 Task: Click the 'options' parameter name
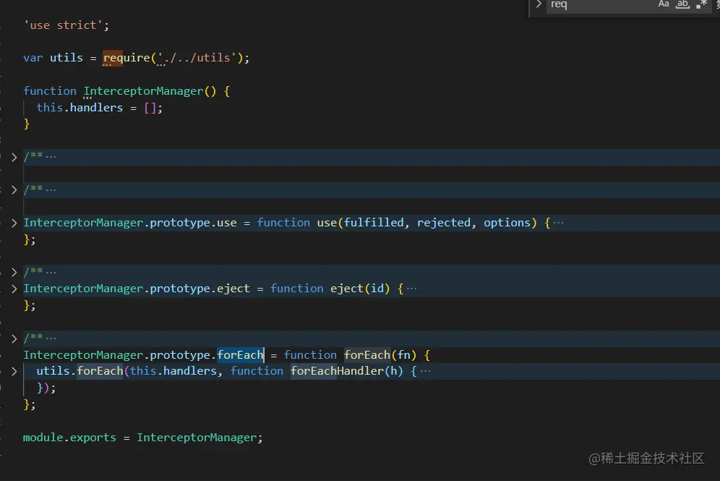pos(507,223)
